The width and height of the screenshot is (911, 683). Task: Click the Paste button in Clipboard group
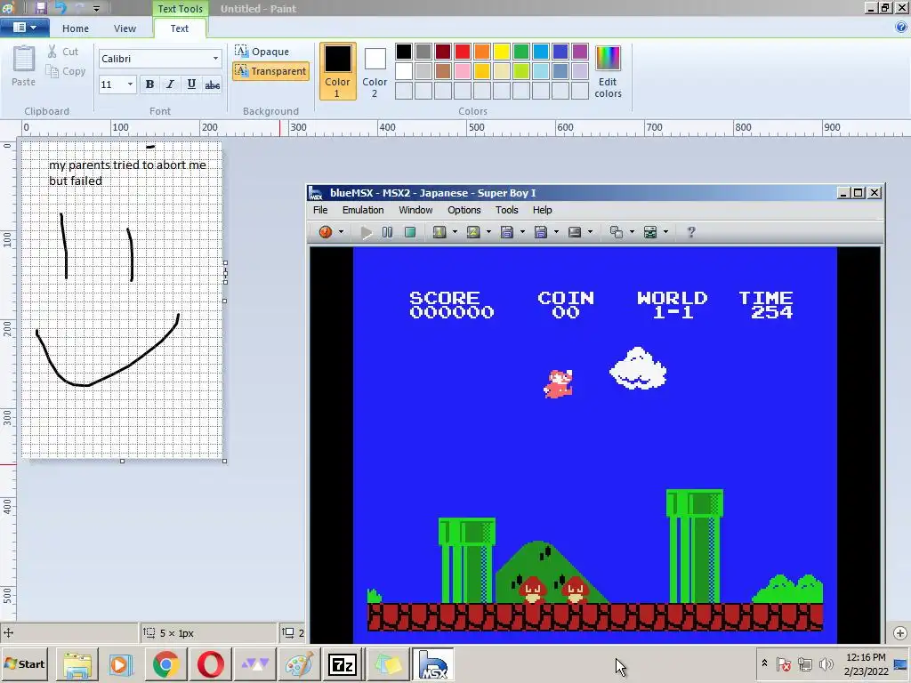coord(24,66)
